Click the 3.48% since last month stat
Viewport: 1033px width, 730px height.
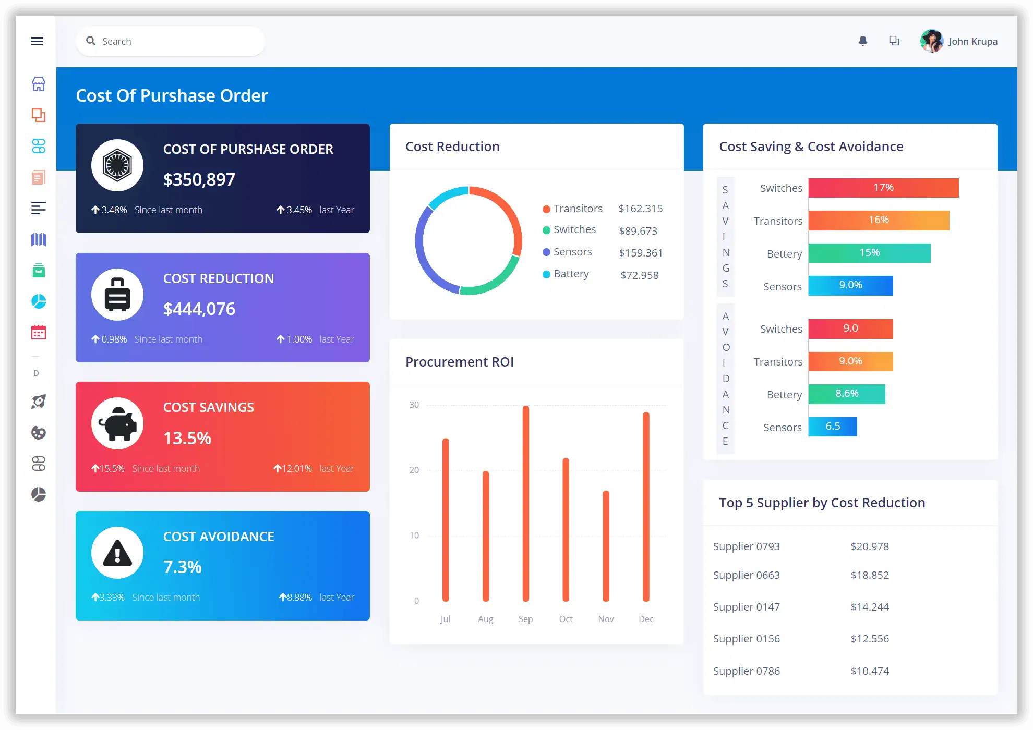pyautogui.click(x=147, y=210)
